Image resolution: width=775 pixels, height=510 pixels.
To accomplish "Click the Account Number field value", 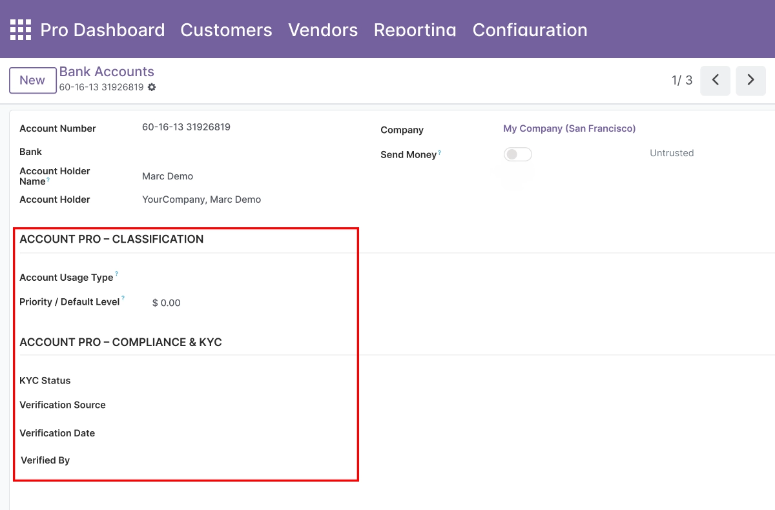I will [x=186, y=127].
